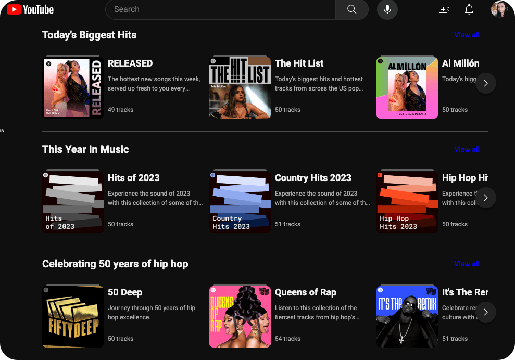Click the Hits of 2023 description text
The image size is (515, 360).
coord(155,198)
